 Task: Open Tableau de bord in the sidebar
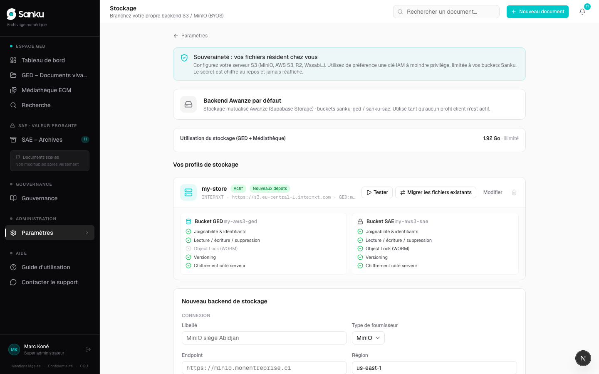click(x=50, y=60)
